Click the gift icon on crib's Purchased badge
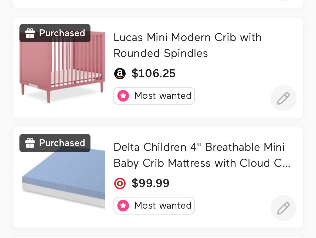 tap(30, 33)
